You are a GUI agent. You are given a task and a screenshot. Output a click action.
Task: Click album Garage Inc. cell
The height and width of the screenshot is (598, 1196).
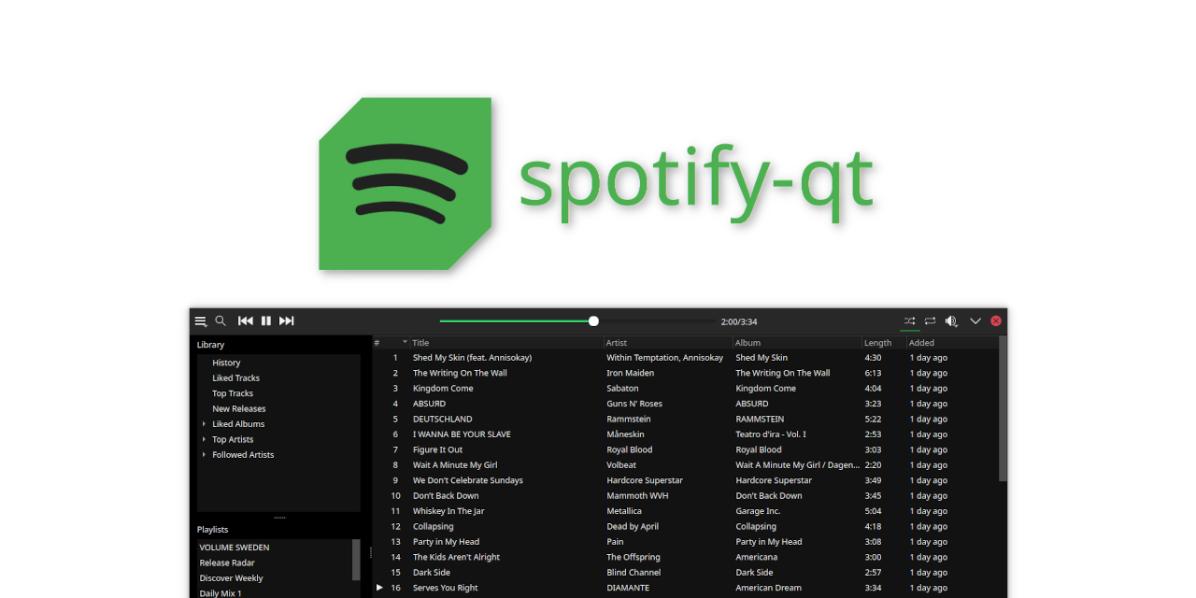pyautogui.click(x=758, y=511)
